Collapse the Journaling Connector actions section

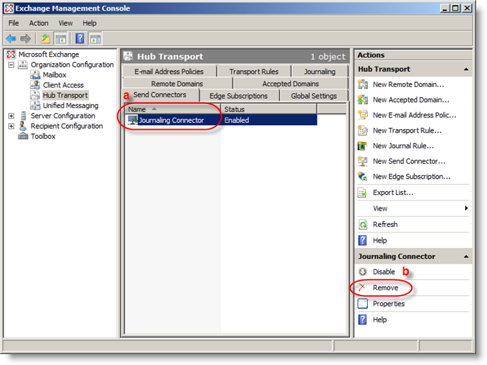pos(466,256)
